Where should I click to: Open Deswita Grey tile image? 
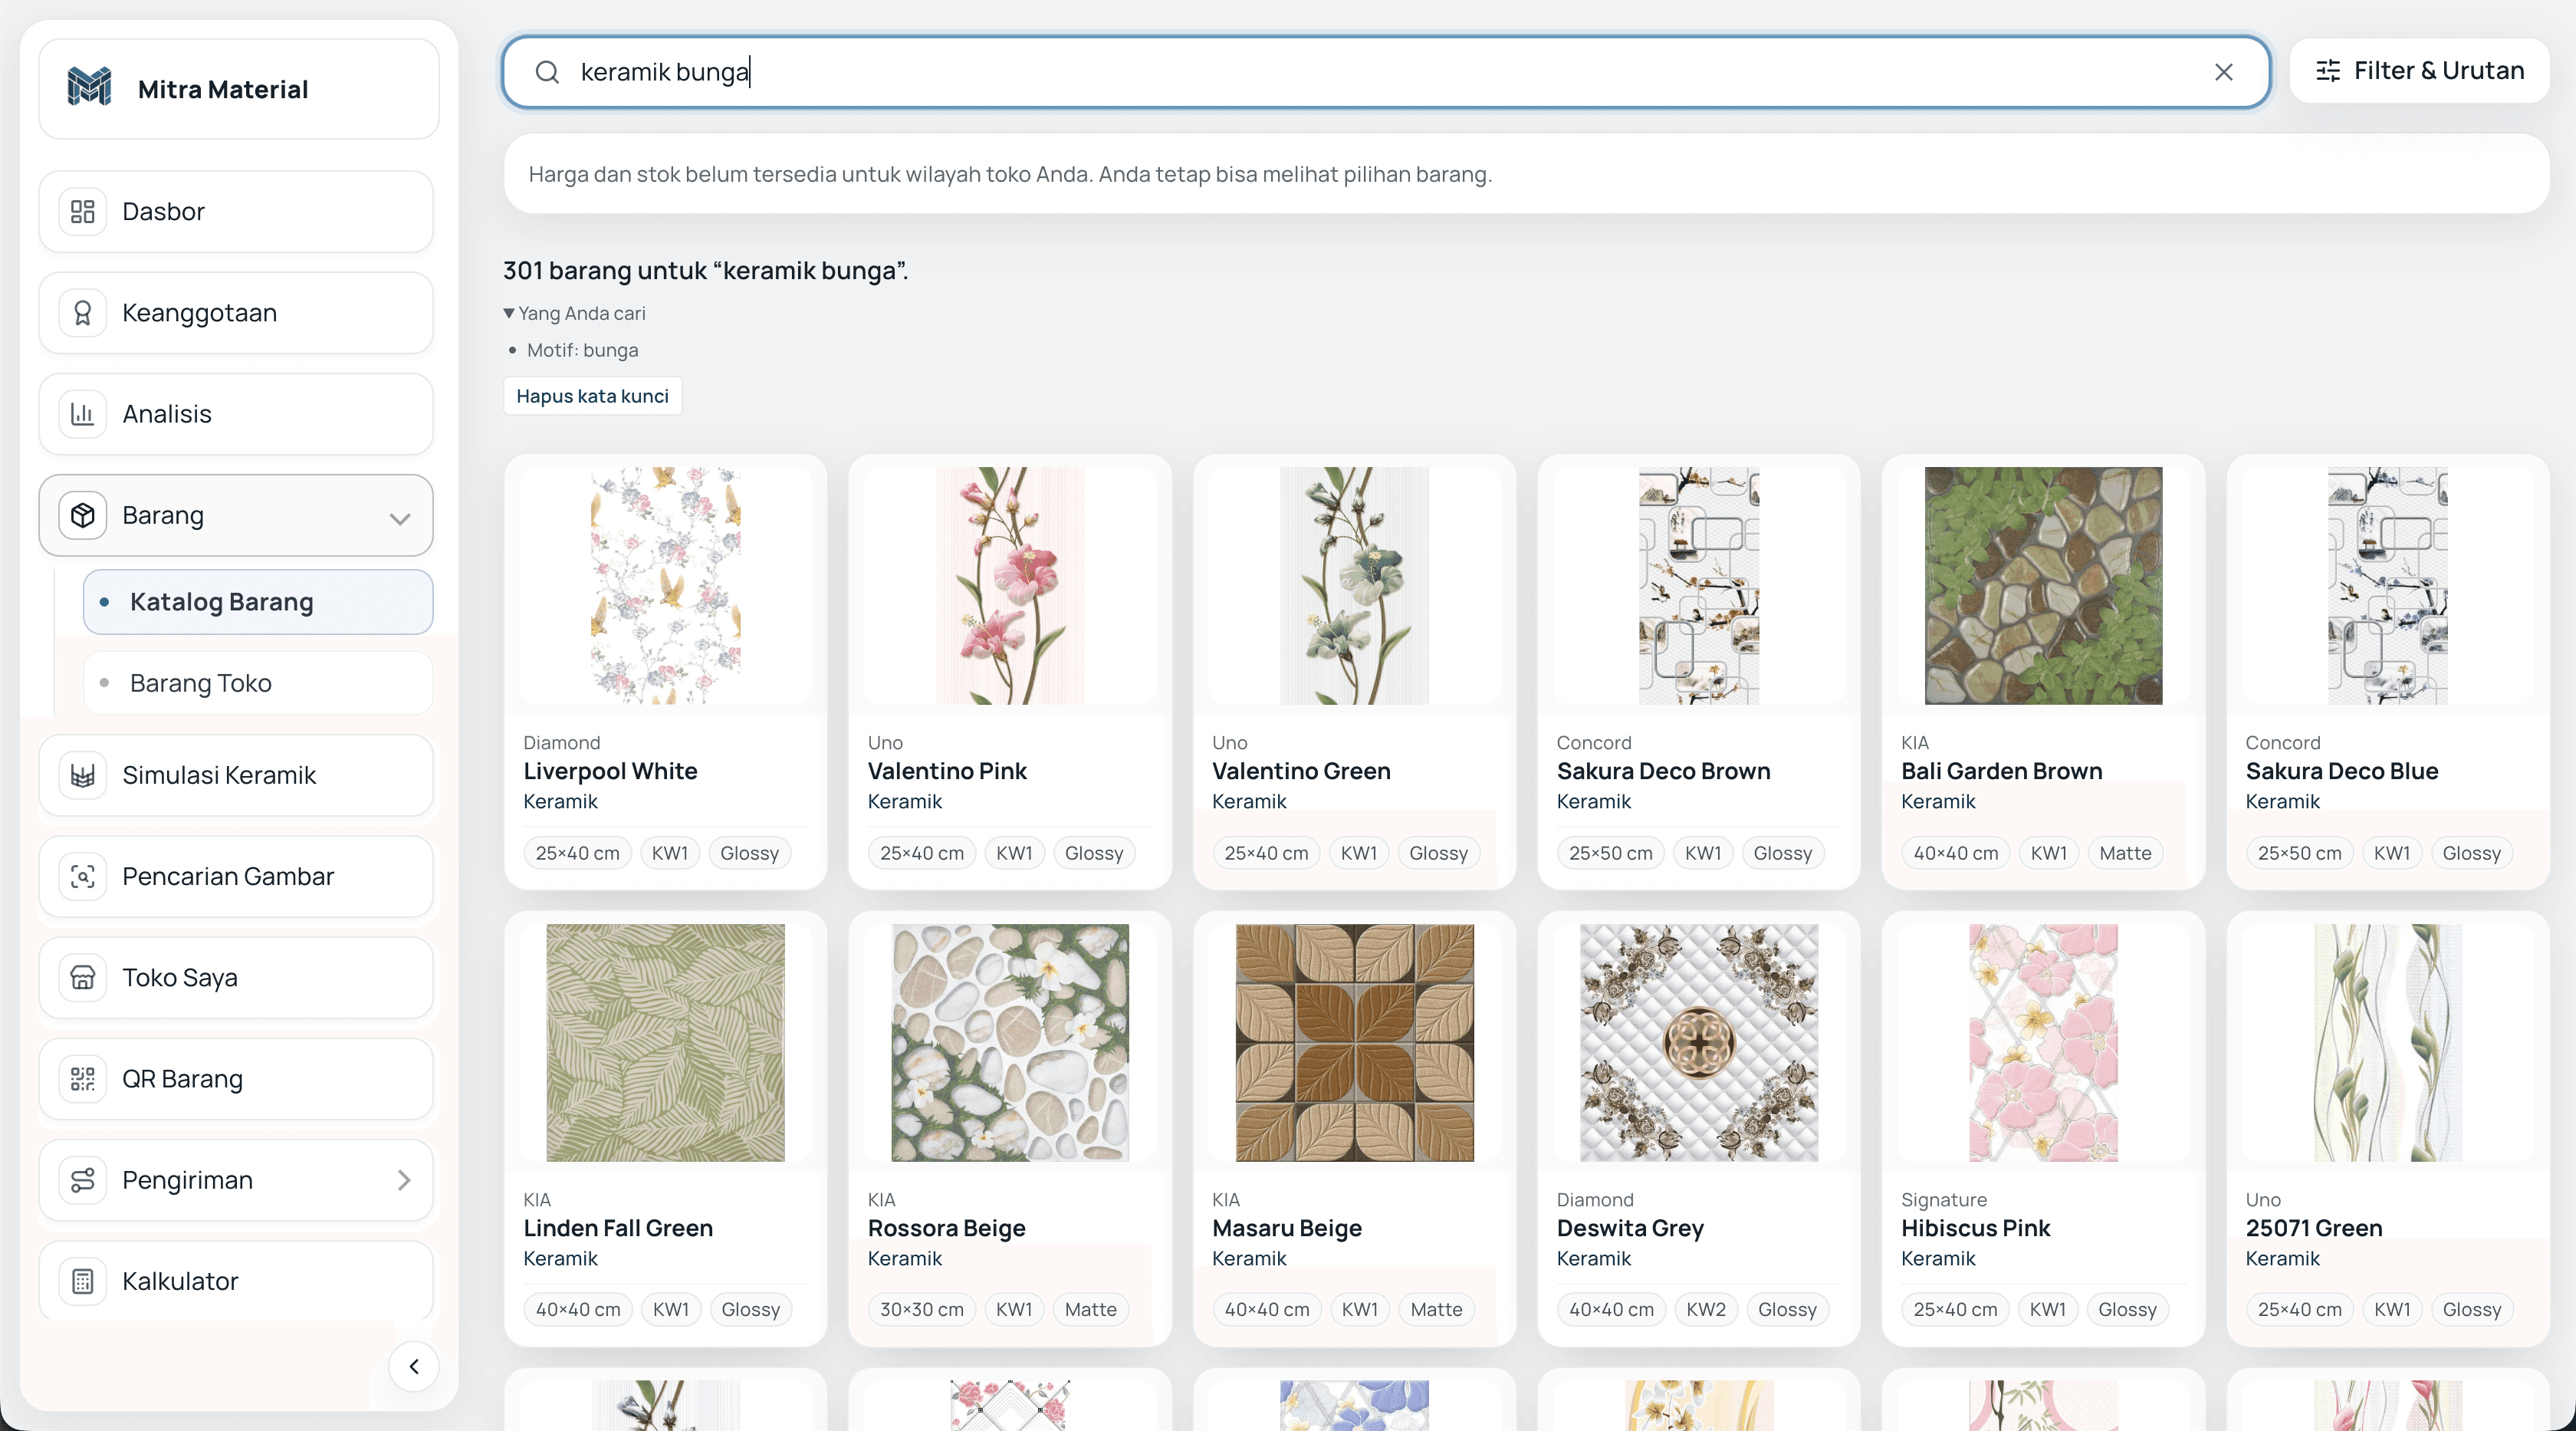pos(1699,1042)
